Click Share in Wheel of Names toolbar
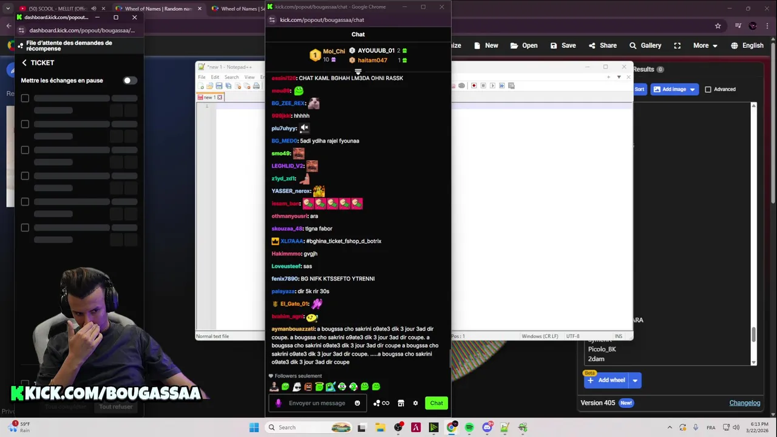 [602, 46]
